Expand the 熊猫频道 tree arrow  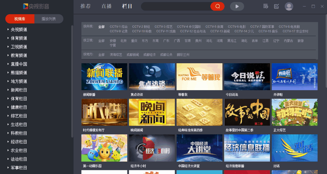pos(8,73)
